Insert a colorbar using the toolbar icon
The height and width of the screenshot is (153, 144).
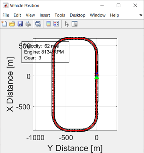click(x=48, y=24)
